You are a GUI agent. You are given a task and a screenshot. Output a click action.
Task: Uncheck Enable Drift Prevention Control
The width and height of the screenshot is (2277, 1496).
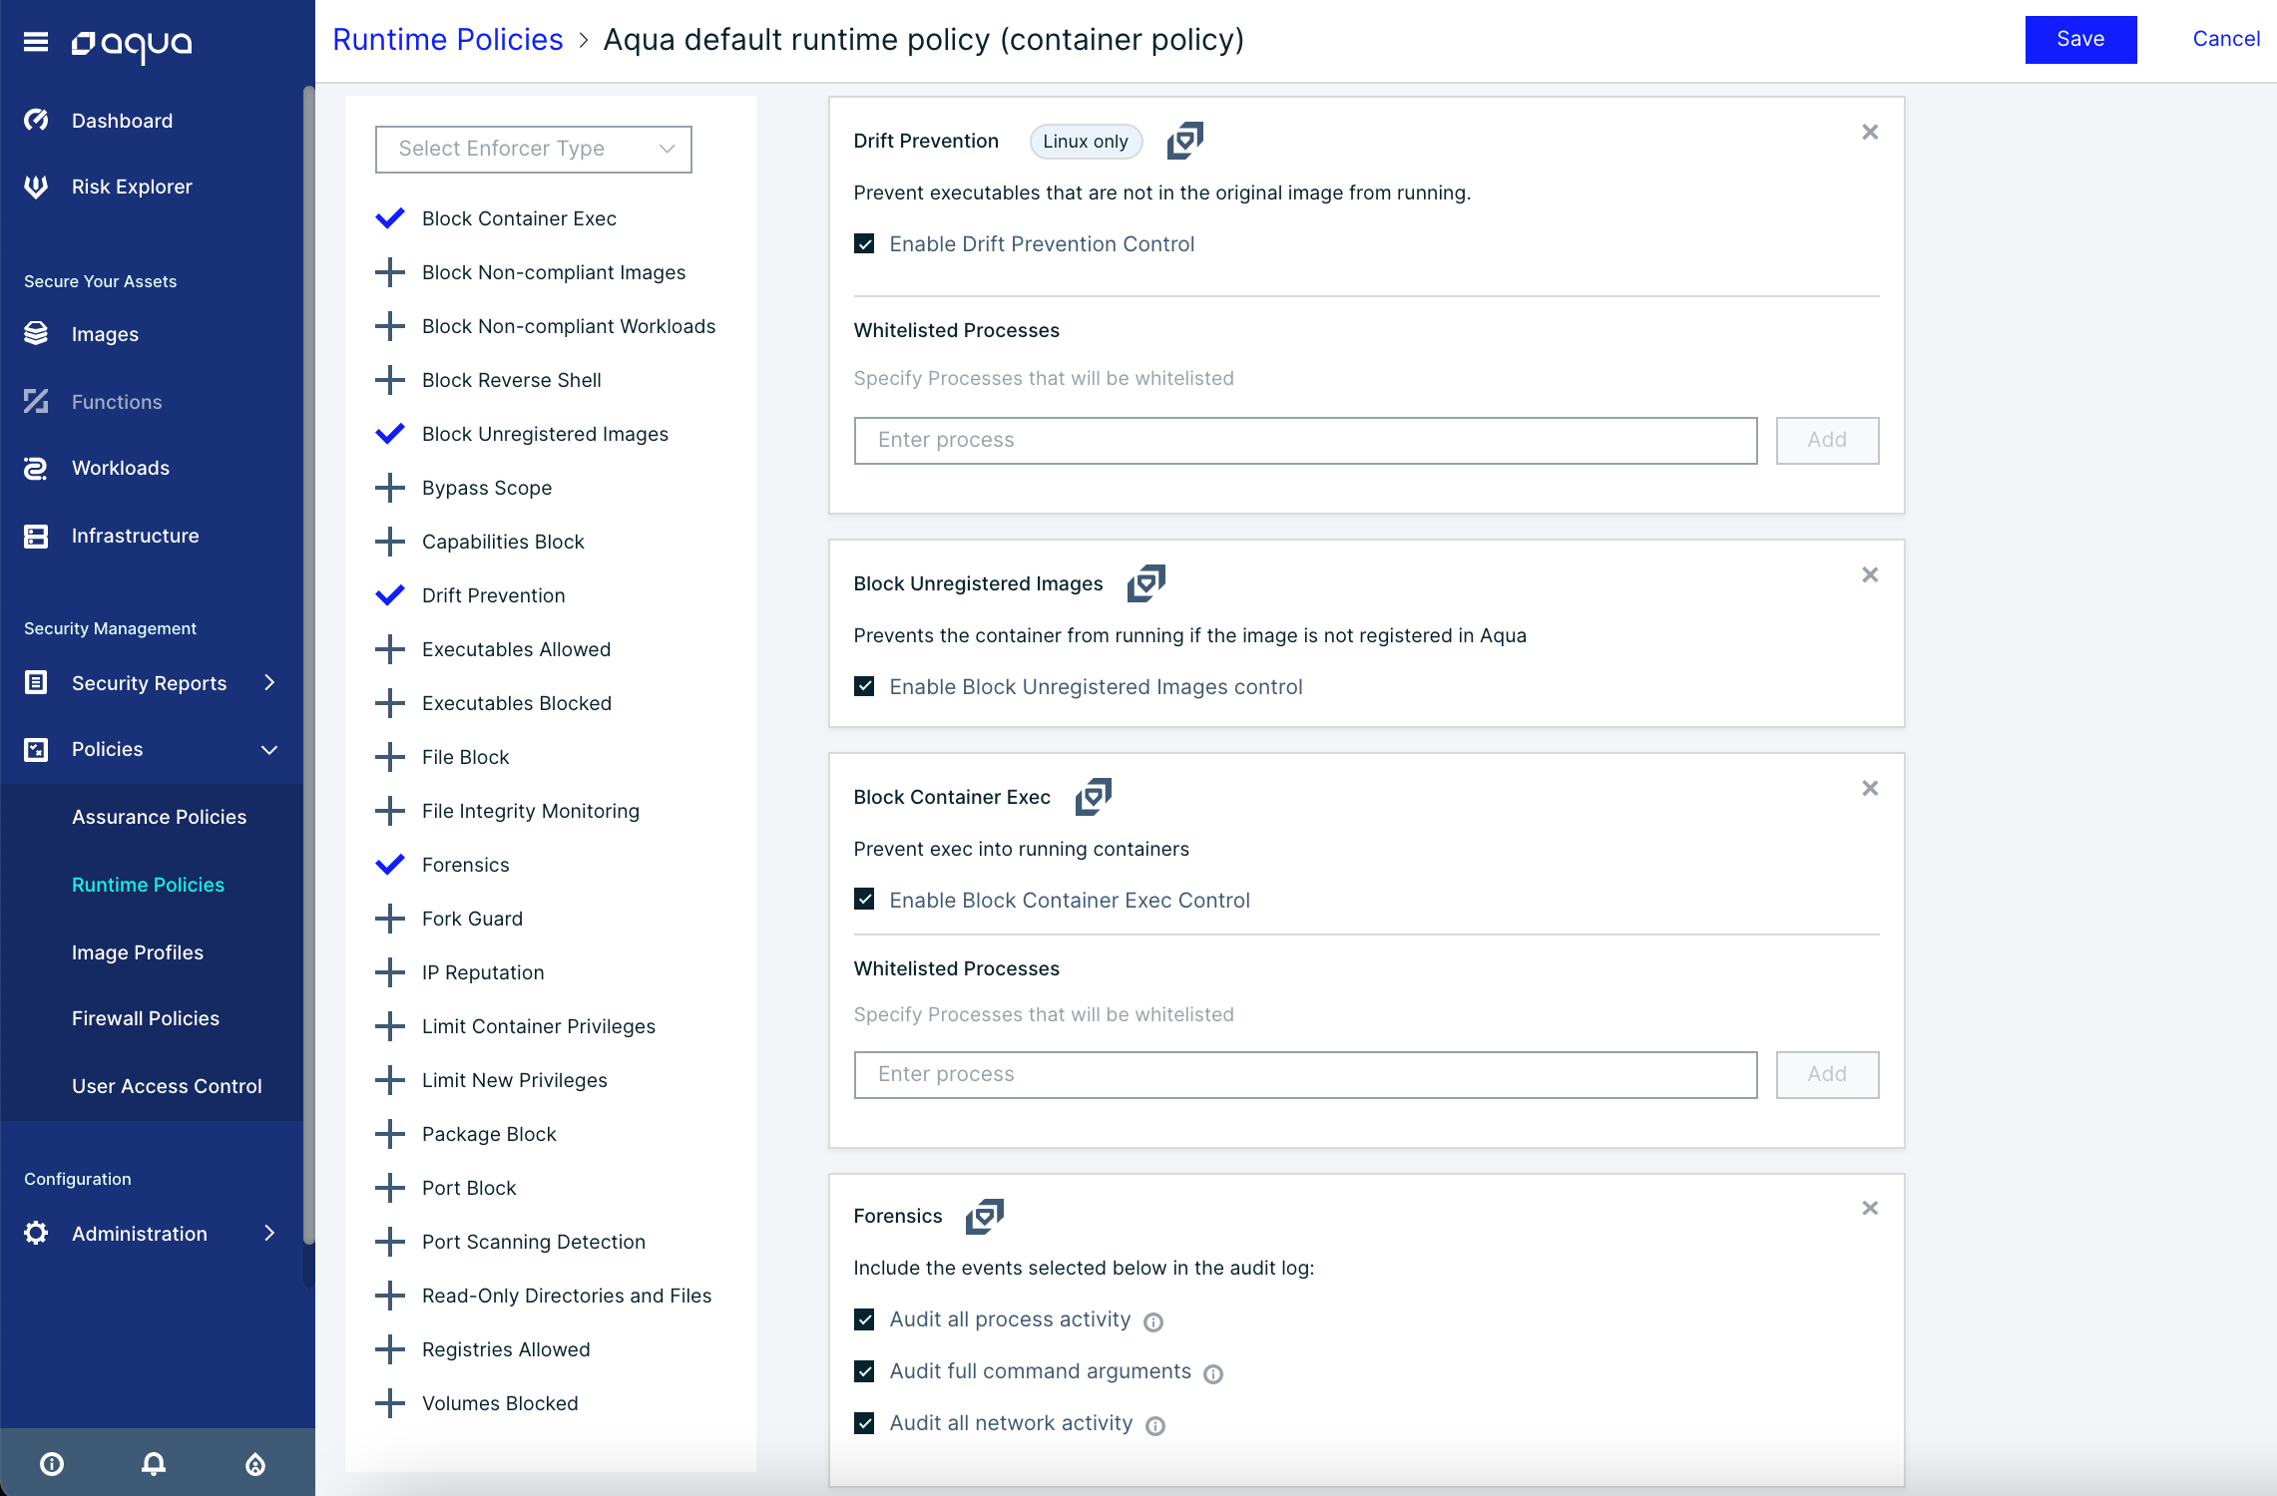(865, 244)
